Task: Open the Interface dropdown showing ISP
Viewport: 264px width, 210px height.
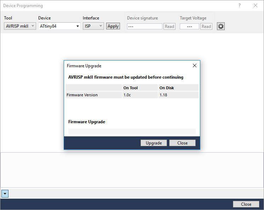Action: pyautogui.click(x=93, y=26)
